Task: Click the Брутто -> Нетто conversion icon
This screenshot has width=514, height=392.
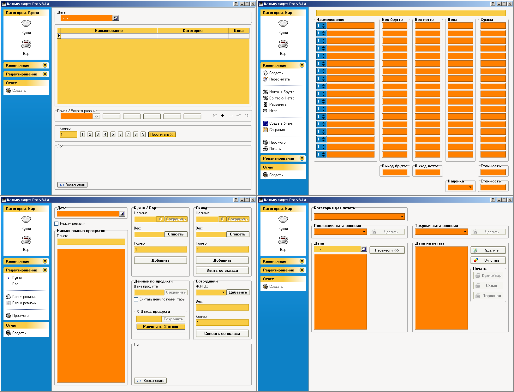Action: 266,98
